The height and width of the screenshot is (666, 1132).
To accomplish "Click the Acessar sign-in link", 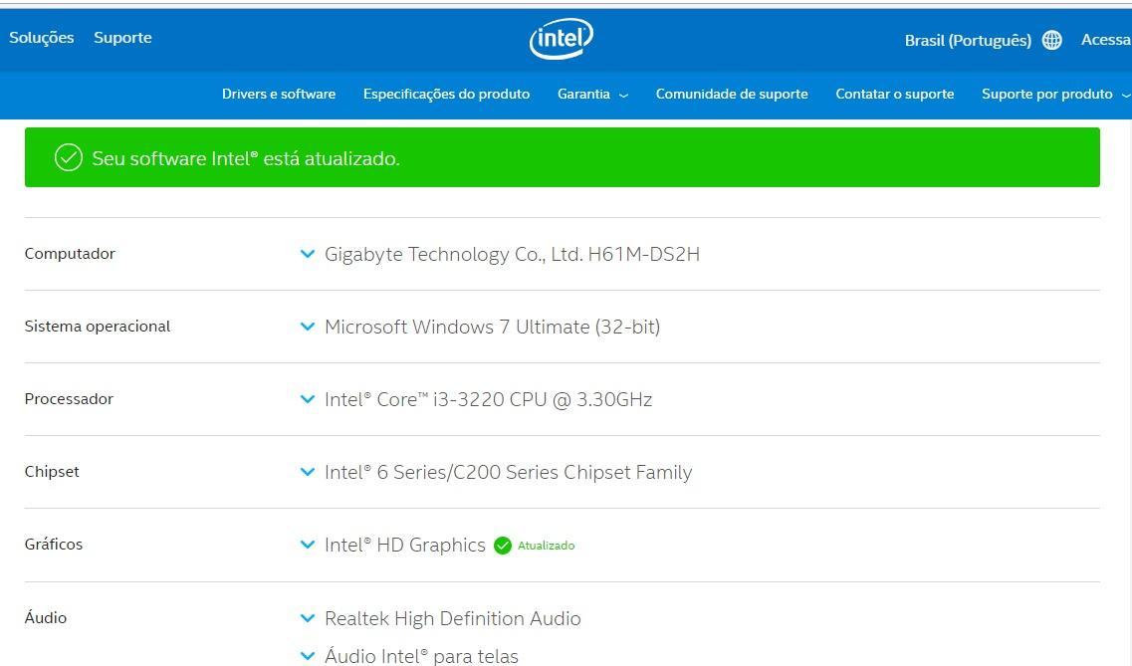I will tap(1106, 40).
